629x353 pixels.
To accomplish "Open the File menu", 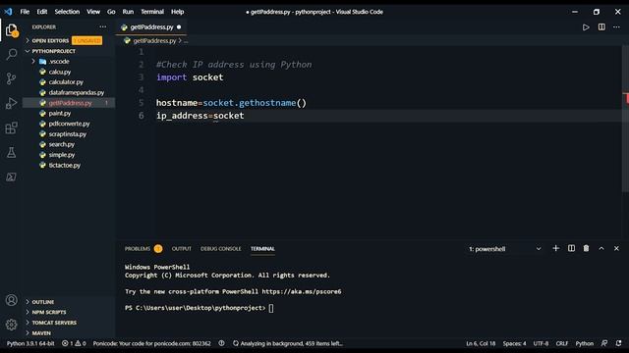I will (x=25, y=12).
